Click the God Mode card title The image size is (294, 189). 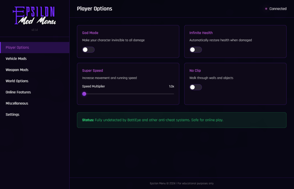(90, 33)
